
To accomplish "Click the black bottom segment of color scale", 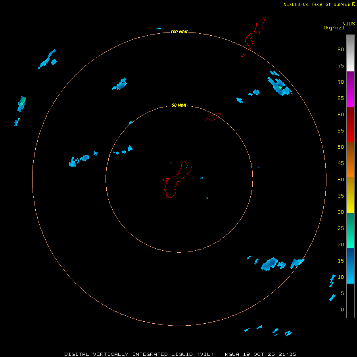I will (350, 301).
